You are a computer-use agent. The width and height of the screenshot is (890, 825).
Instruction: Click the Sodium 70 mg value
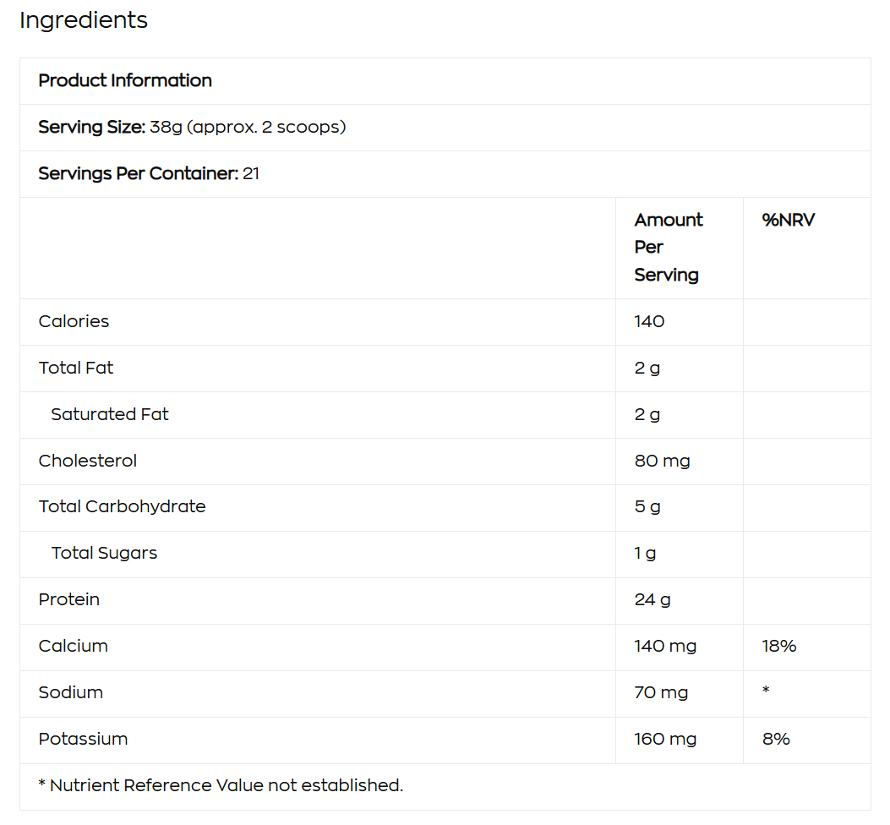(x=661, y=692)
